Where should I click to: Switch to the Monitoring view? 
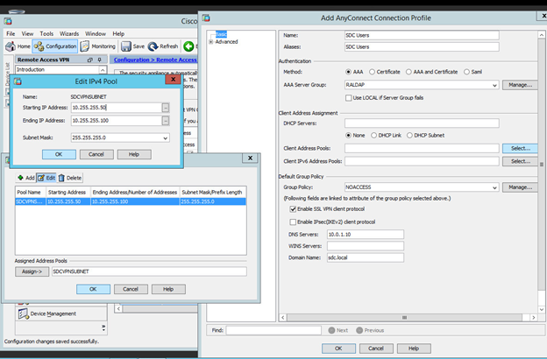click(98, 46)
